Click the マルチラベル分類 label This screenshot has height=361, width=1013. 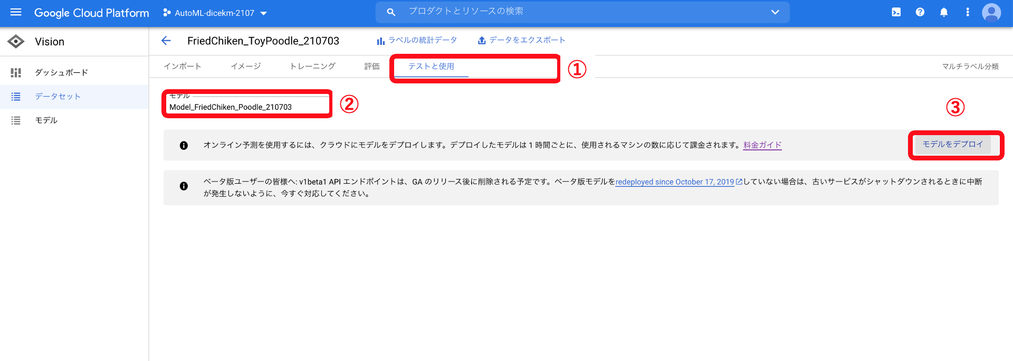pyautogui.click(x=970, y=66)
